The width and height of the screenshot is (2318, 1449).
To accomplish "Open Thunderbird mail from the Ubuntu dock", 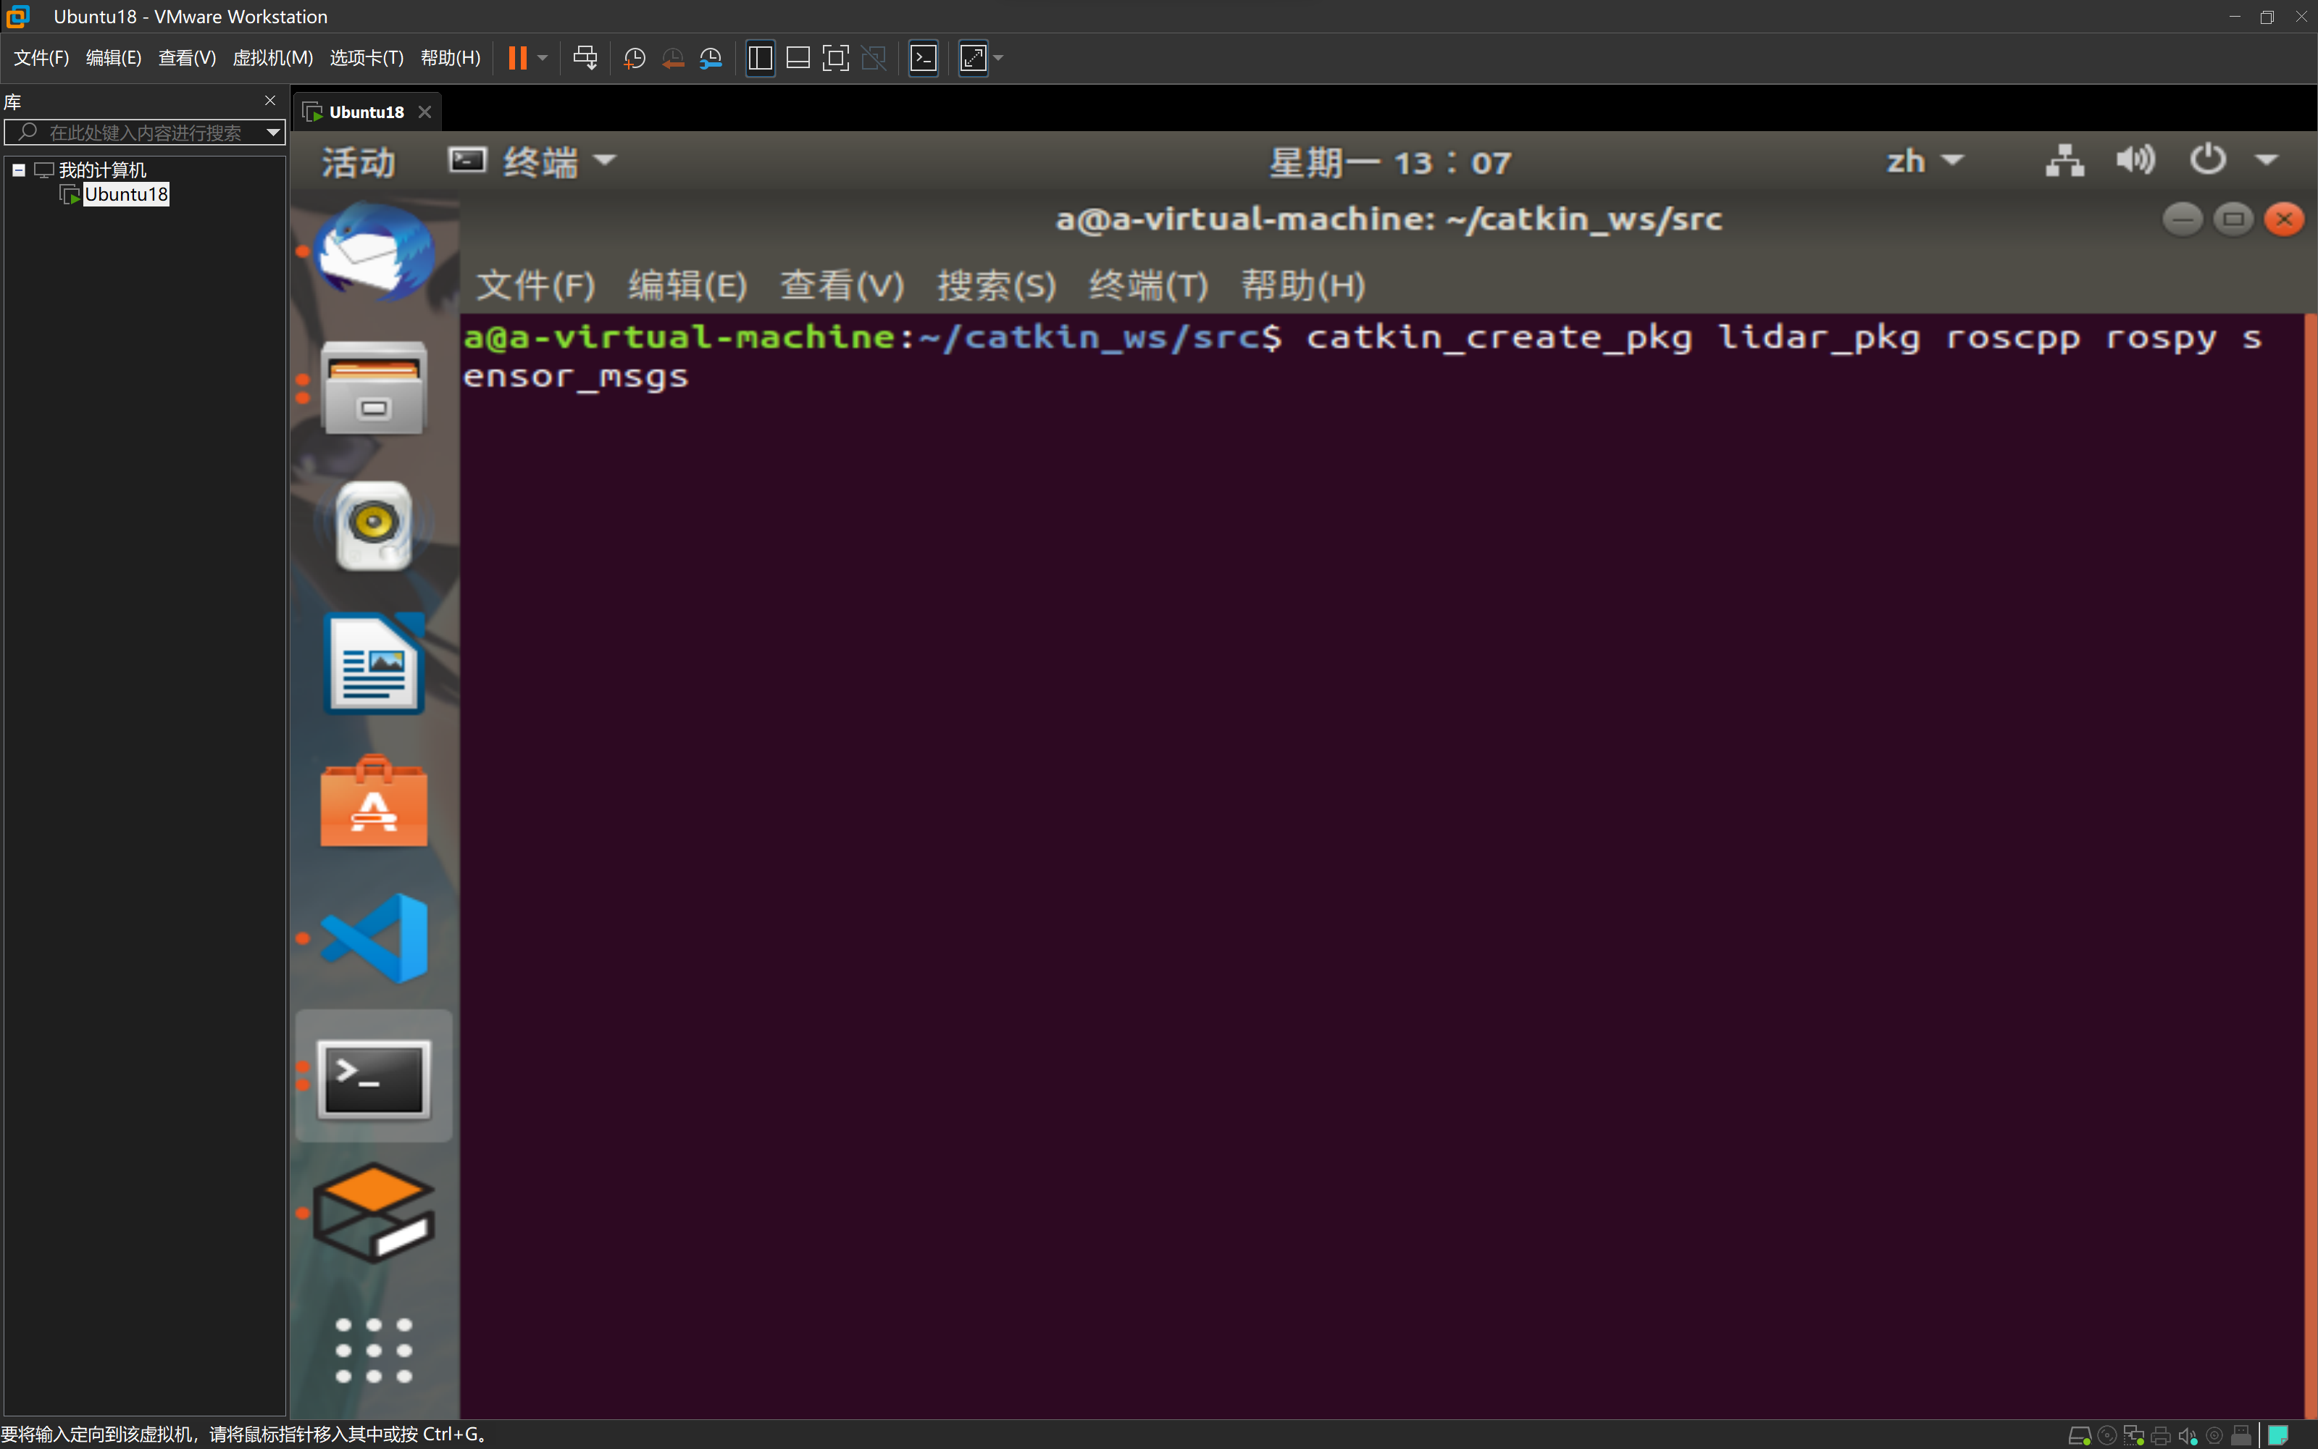I will click(374, 251).
